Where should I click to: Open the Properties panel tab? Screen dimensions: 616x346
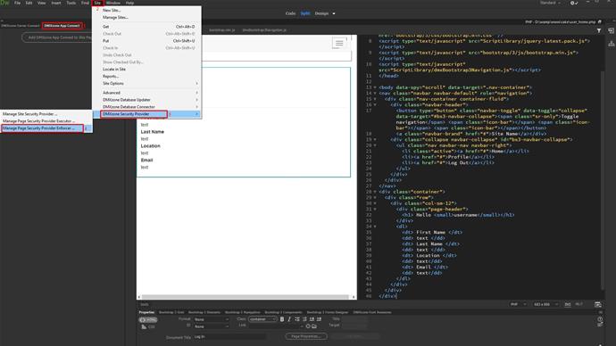pos(146,312)
